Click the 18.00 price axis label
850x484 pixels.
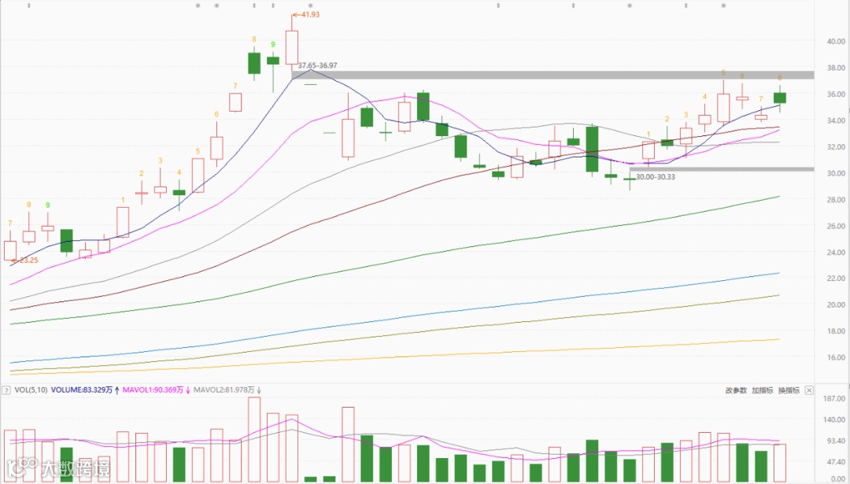pyautogui.click(x=836, y=331)
